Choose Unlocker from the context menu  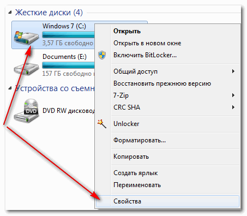tap(167, 124)
